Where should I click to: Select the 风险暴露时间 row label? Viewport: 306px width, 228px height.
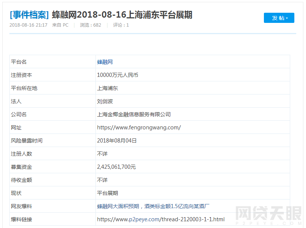tap(27, 141)
